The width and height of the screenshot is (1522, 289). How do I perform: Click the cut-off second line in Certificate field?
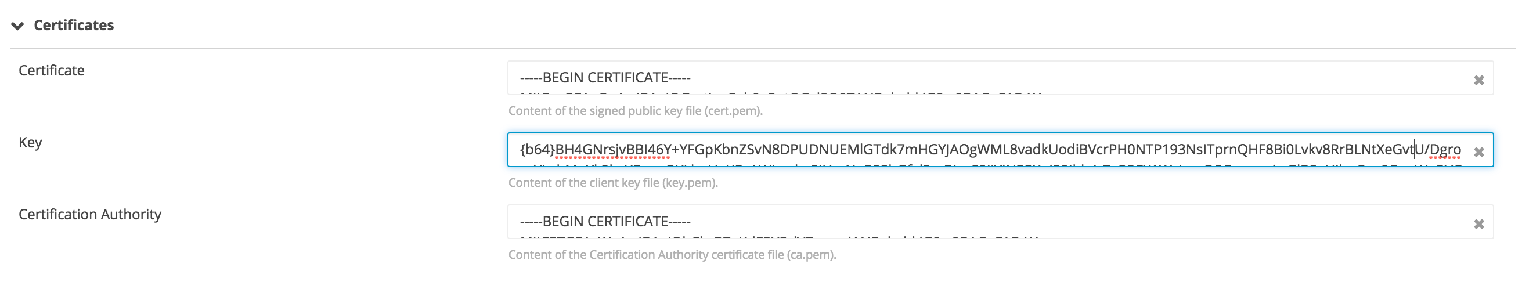(x=780, y=92)
